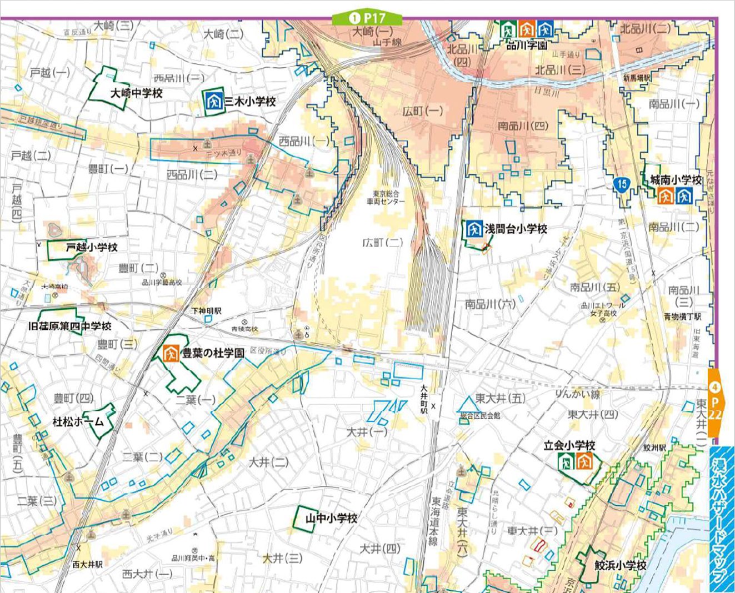Screen dimensions: 735x593
Task: Click the 南品川(四) district label
Action: [523, 126]
